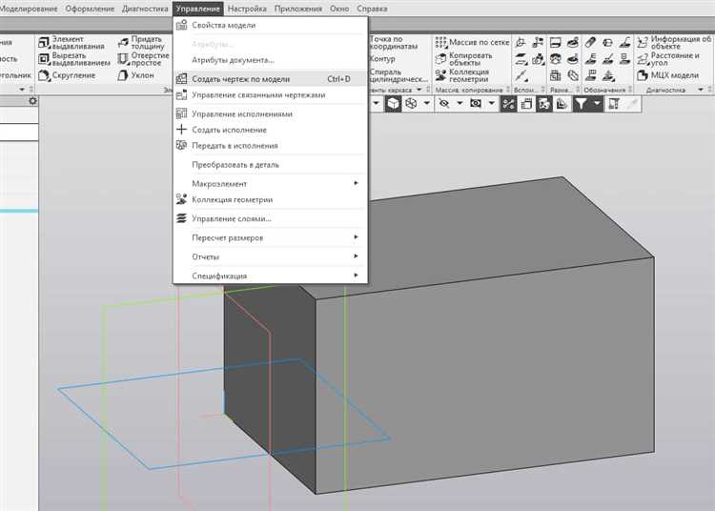Open the dropdown arrow beside the filter funnel
715x511 pixels.
[596, 104]
